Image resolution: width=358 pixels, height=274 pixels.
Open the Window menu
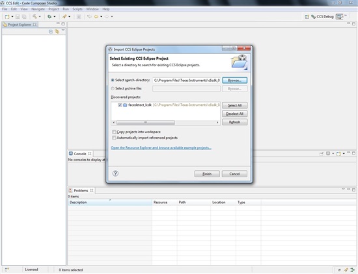click(92, 9)
